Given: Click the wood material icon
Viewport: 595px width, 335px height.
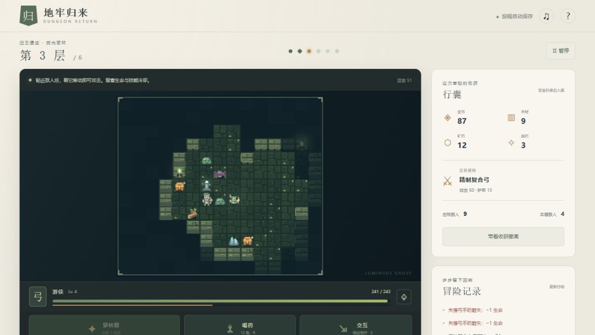Looking at the screenshot, I should (x=511, y=117).
